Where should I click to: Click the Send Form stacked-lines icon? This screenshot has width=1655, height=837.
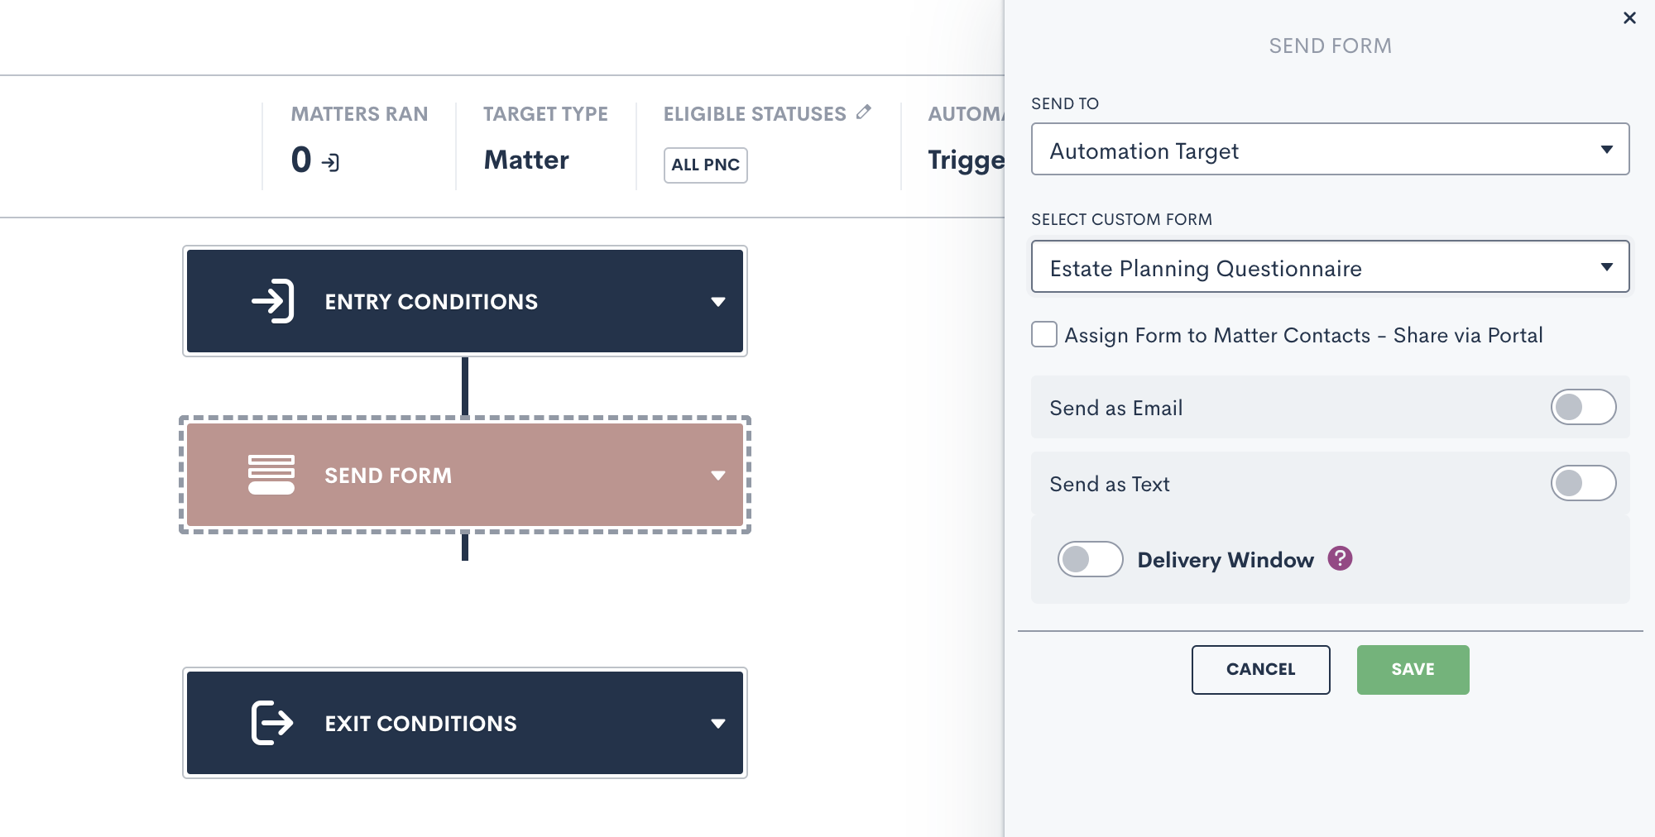click(x=271, y=475)
